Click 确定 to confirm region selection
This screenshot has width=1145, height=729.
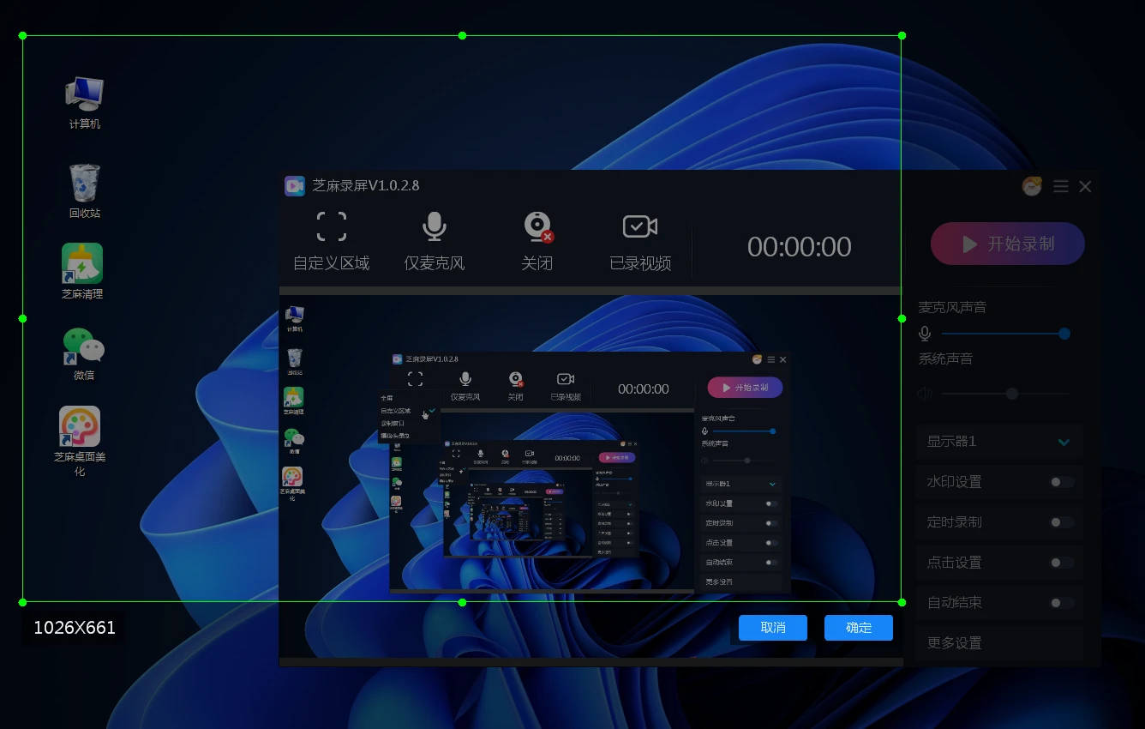(x=859, y=628)
